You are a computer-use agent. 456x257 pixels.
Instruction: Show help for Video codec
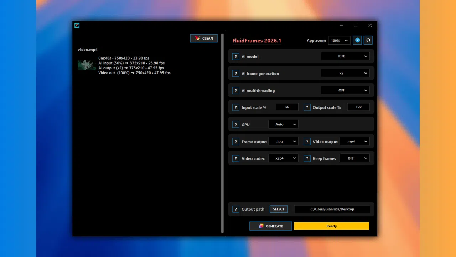pos(236,158)
